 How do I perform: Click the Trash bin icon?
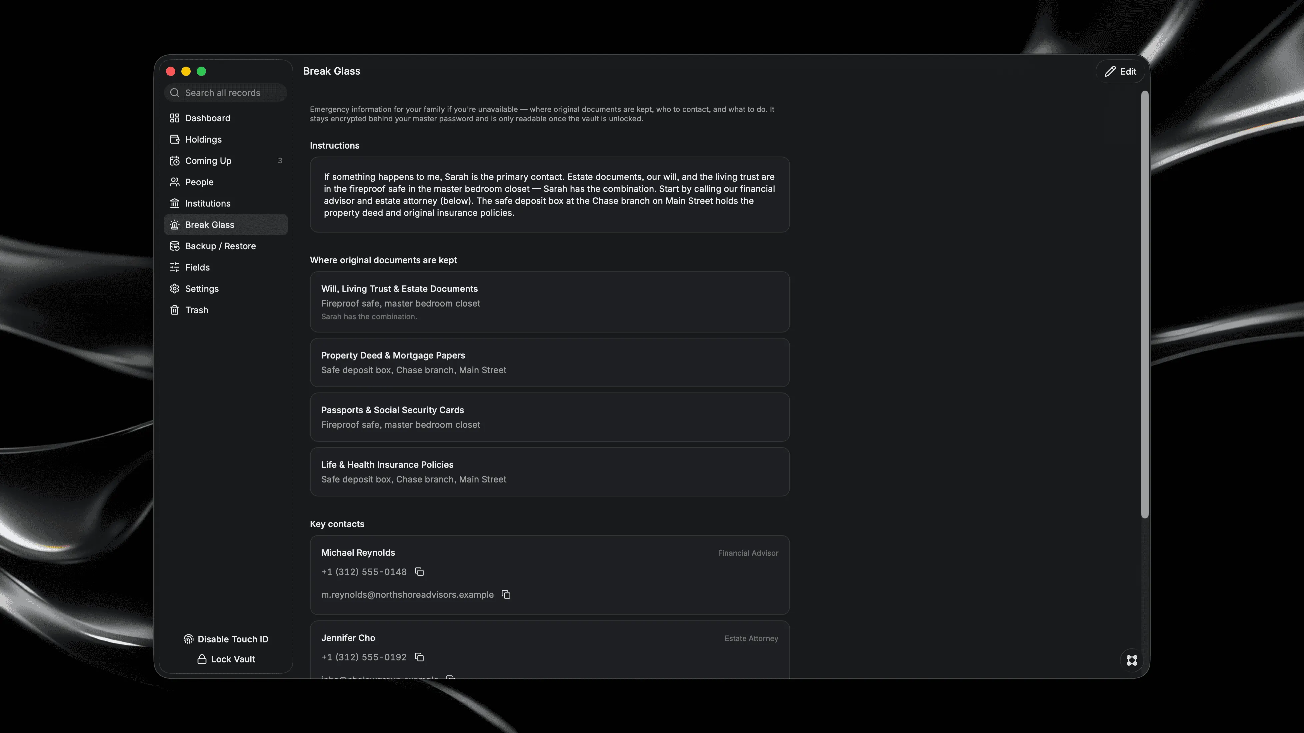[175, 310]
